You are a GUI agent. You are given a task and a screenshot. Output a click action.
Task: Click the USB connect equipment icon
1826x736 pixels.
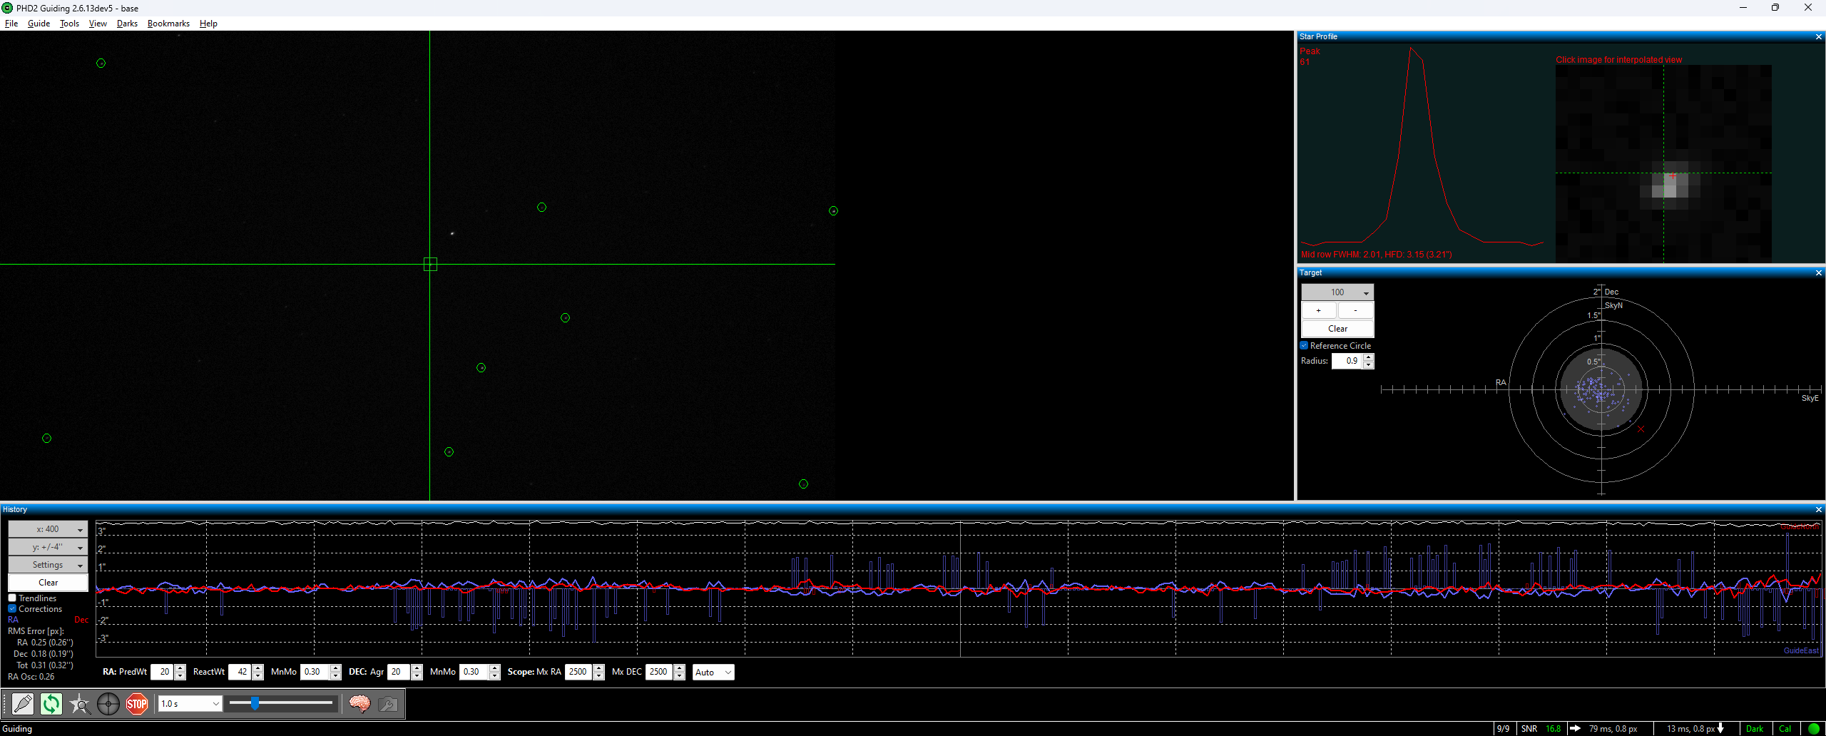coord(23,704)
